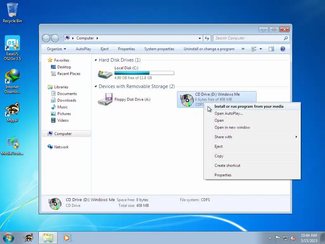The height and width of the screenshot is (244, 325).
Task: Open Internet Download Manager desktop shortcut
Action: (12, 81)
